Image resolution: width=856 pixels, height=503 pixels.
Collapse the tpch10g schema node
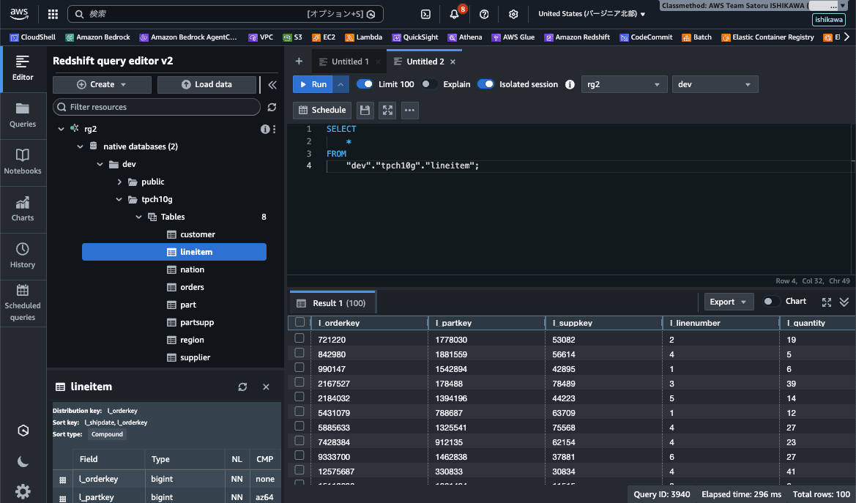click(119, 199)
